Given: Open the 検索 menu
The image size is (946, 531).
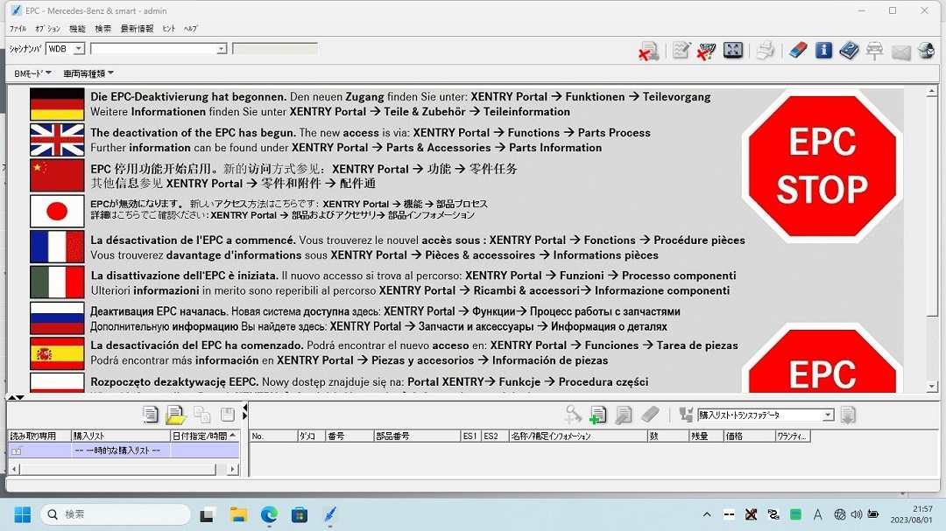Looking at the screenshot, I should pos(103,29).
